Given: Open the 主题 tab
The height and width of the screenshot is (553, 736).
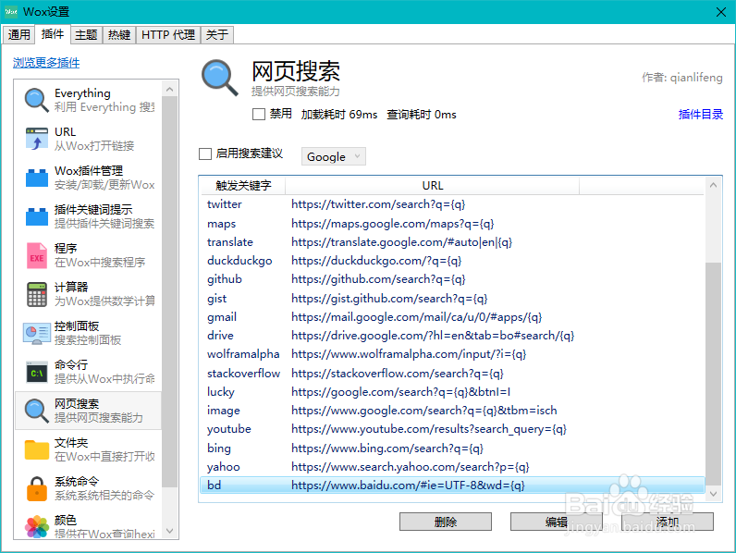Looking at the screenshot, I should [x=86, y=35].
